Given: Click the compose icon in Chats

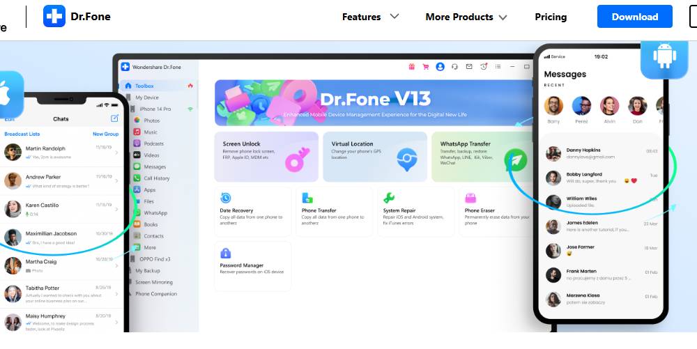Looking at the screenshot, I should [115, 118].
